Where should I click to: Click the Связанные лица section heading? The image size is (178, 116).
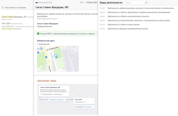pyautogui.click(x=47, y=81)
